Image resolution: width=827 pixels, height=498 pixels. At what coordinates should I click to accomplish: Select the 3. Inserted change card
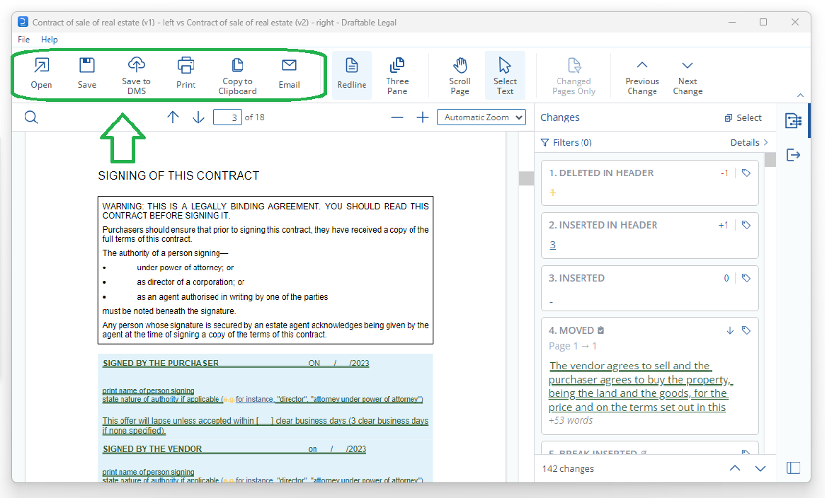pyautogui.click(x=650, y=289)
